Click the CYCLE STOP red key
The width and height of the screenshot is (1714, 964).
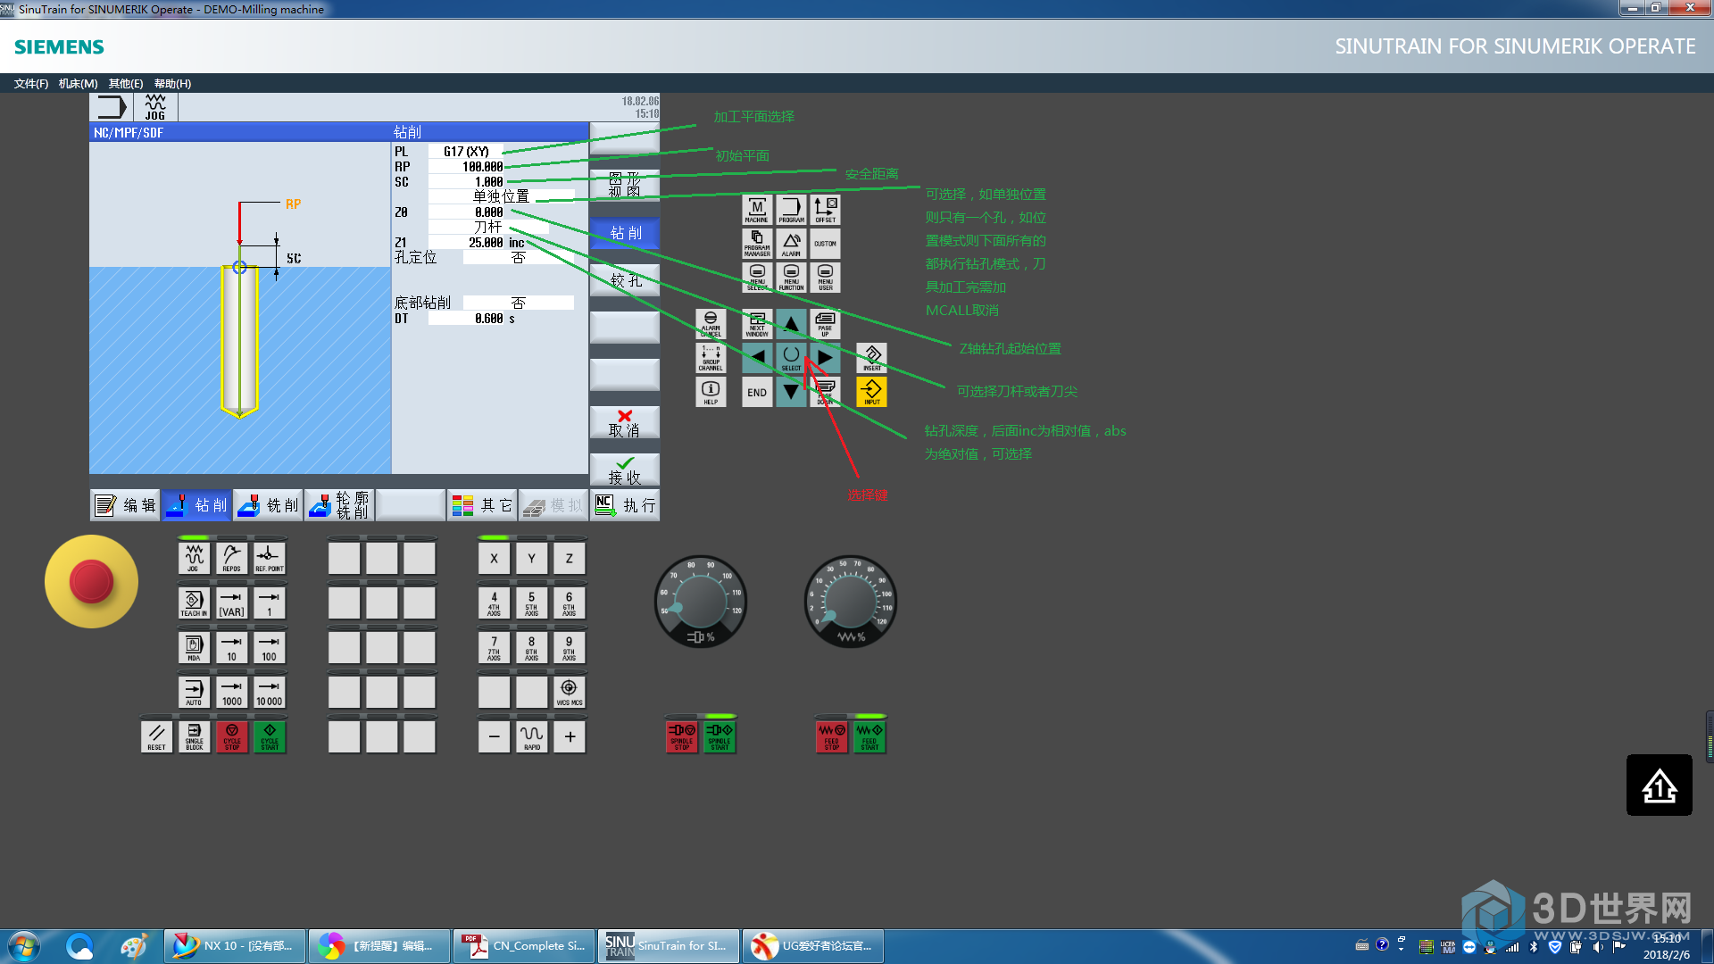coord(231,736)
